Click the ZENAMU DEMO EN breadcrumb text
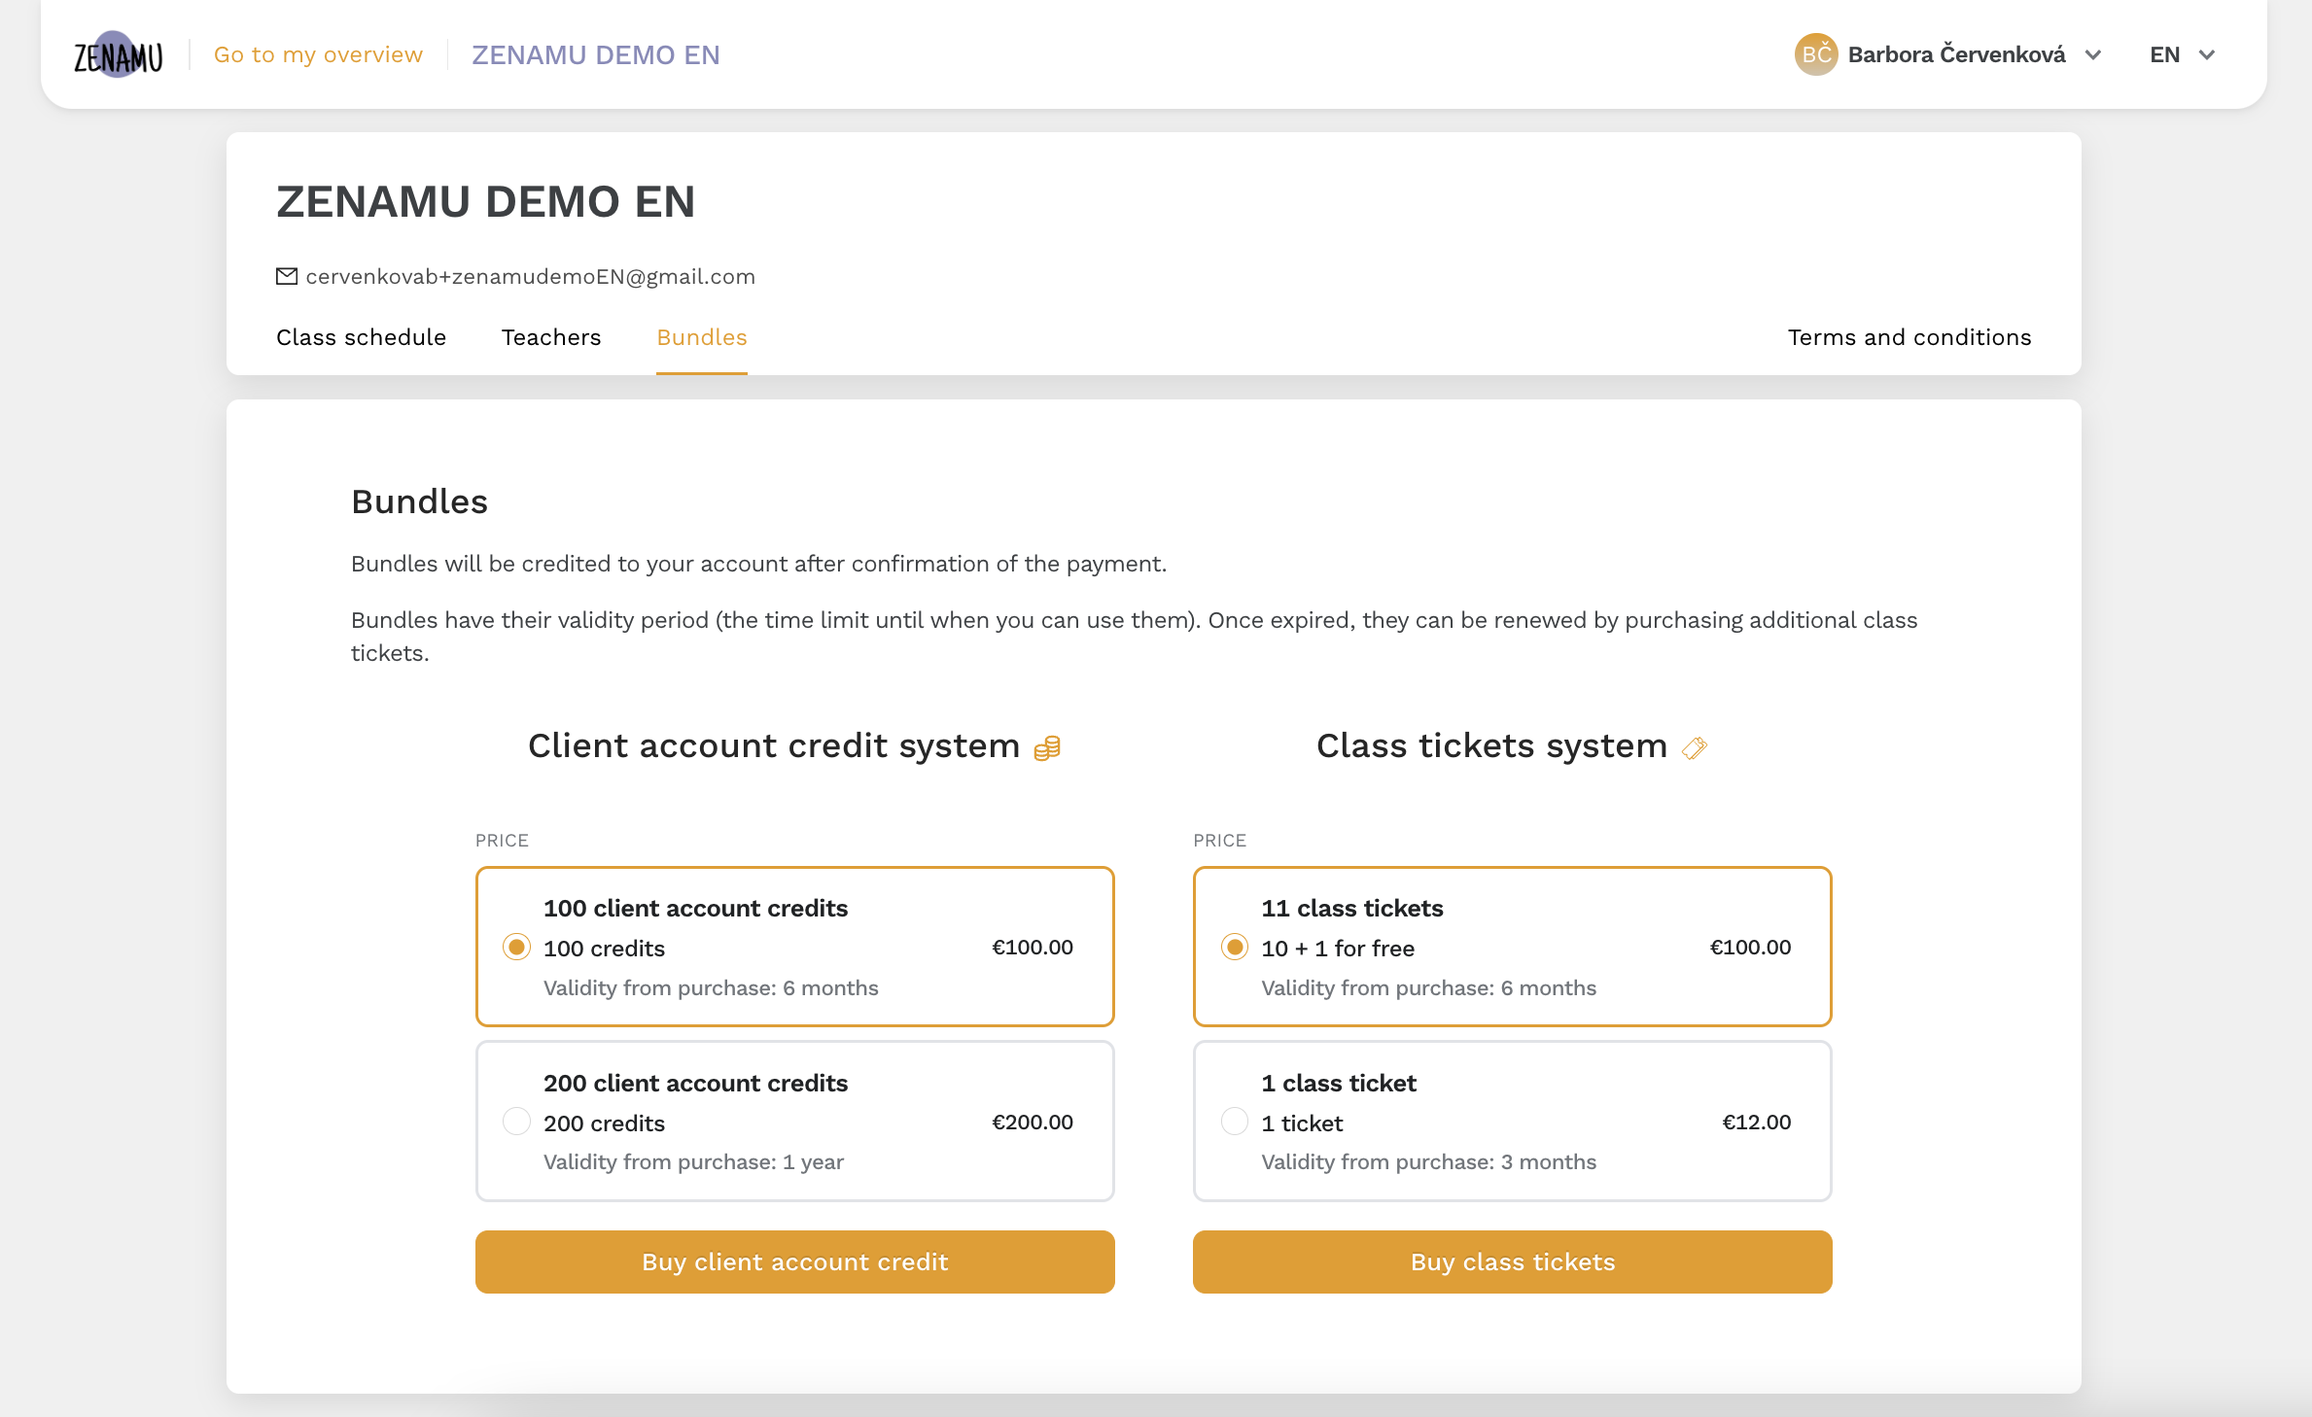This screenshot has height=1417, width=2312. point(596,54)
